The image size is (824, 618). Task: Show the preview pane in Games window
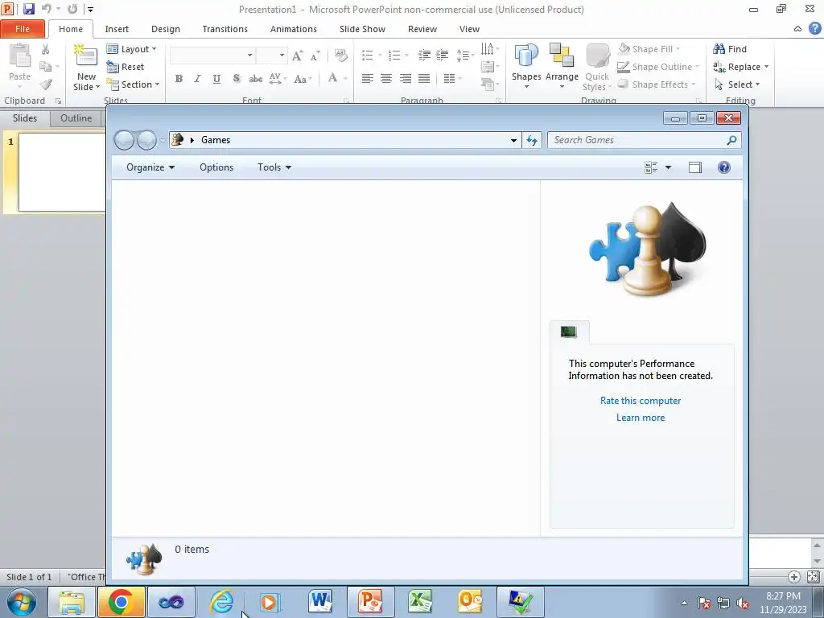pyautogui.click(x=694, y=167)
